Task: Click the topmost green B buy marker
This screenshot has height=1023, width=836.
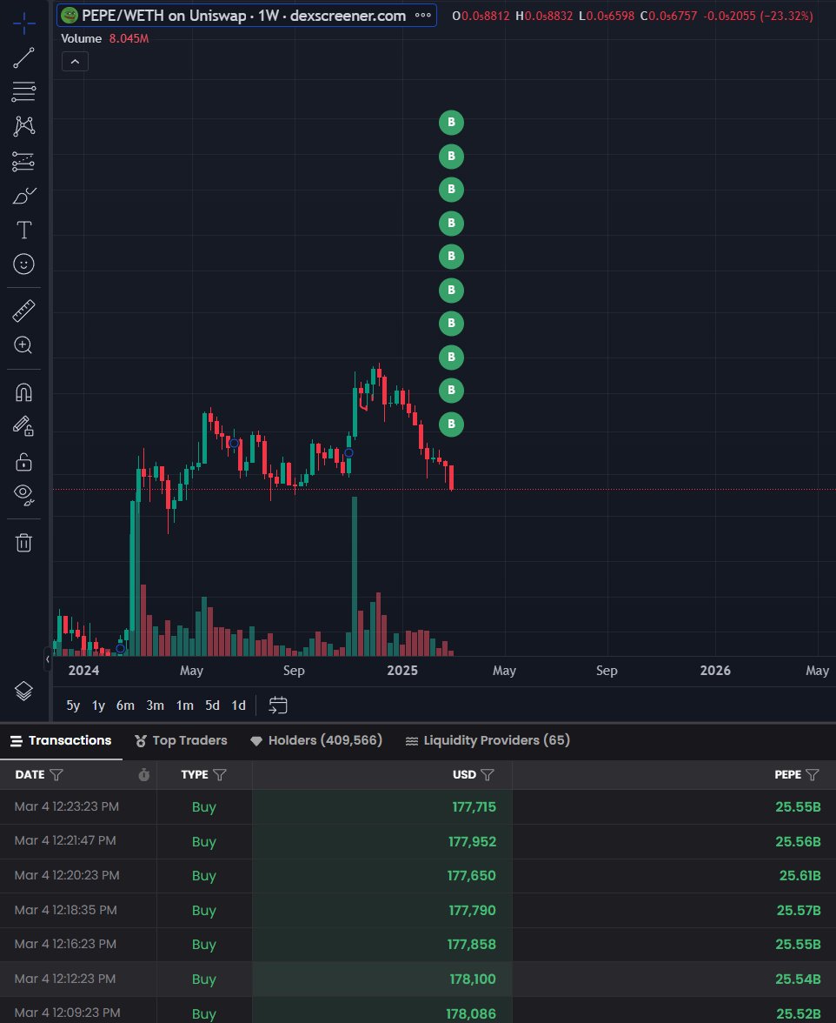Action: 451,122
